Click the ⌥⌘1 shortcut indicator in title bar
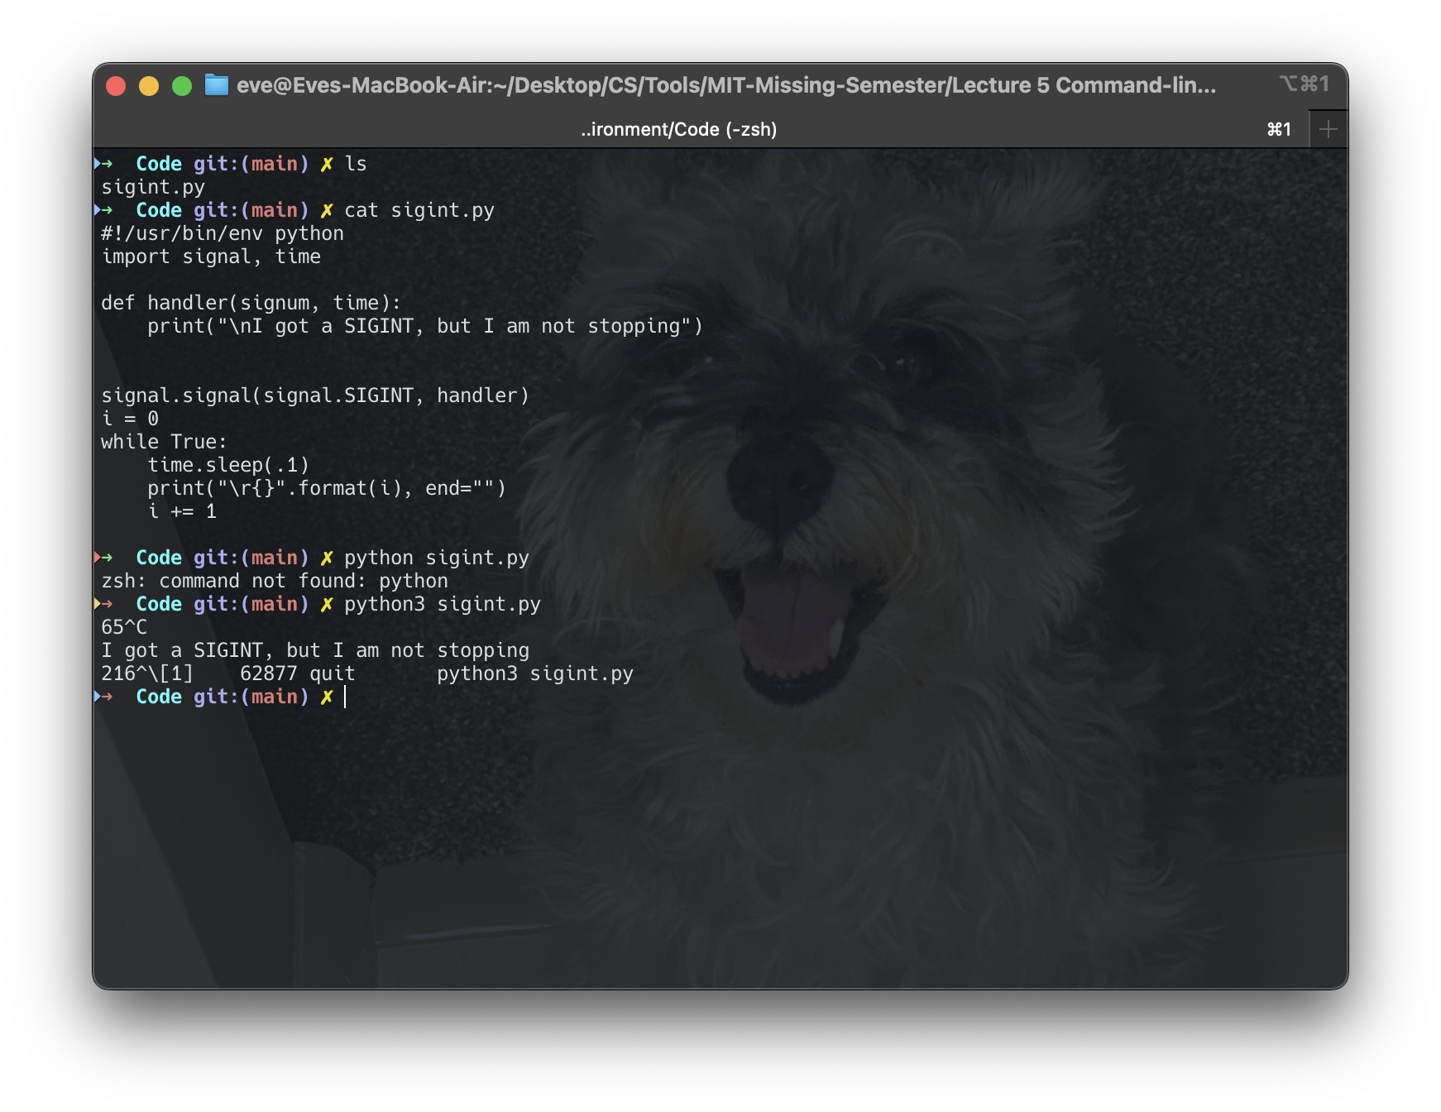Image resolution: width=1441 pixels, height=1112 pixels. 1305,84
